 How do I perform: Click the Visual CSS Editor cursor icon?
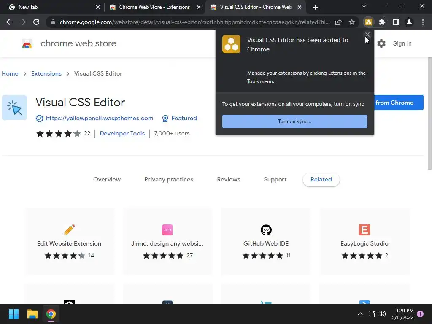pyautogui.click(x=14, y=108)
